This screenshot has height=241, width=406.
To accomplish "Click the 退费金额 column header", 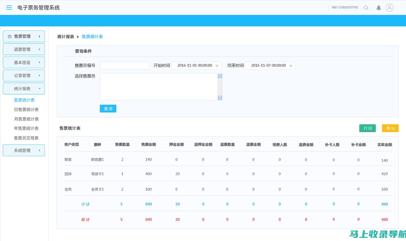I will pos(306,145).
